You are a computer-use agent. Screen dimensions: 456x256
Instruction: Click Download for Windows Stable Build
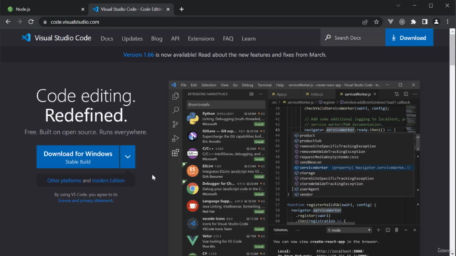coord(78,156)
